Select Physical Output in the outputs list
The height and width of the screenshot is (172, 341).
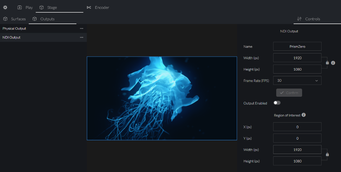point(14,29)
